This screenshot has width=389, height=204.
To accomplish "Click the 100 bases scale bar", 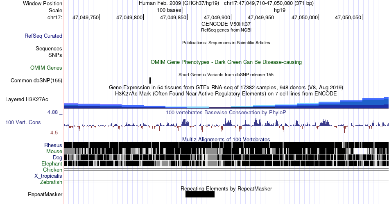I will click(x=226, y=10).
